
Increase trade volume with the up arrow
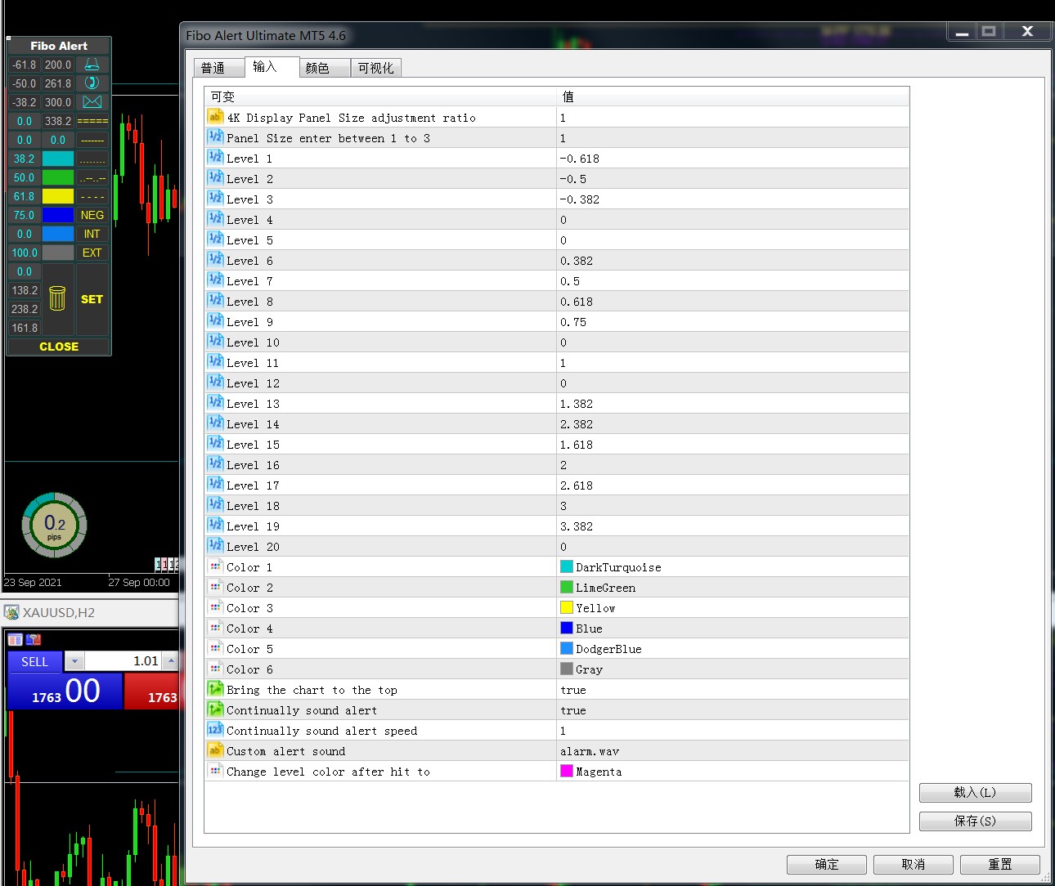click(170, 661)
